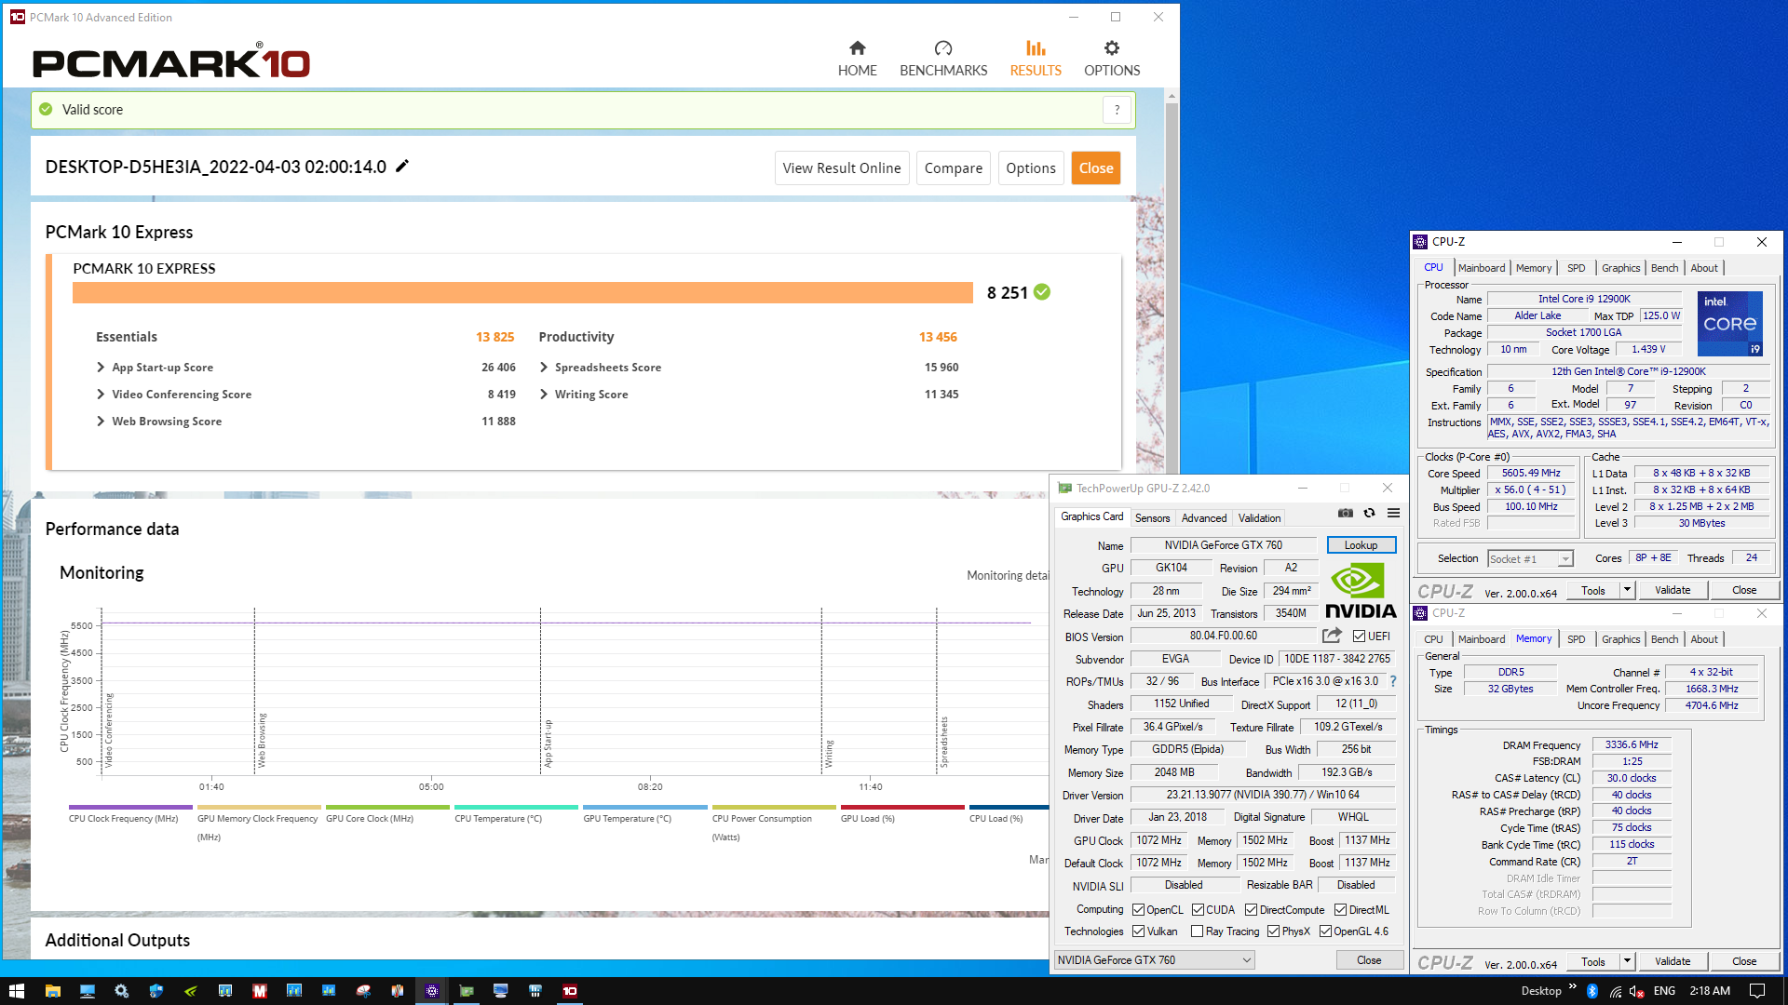Click the red M icon in taskbar
The image size is (1788, 1005).
click(x=260, y=991)
